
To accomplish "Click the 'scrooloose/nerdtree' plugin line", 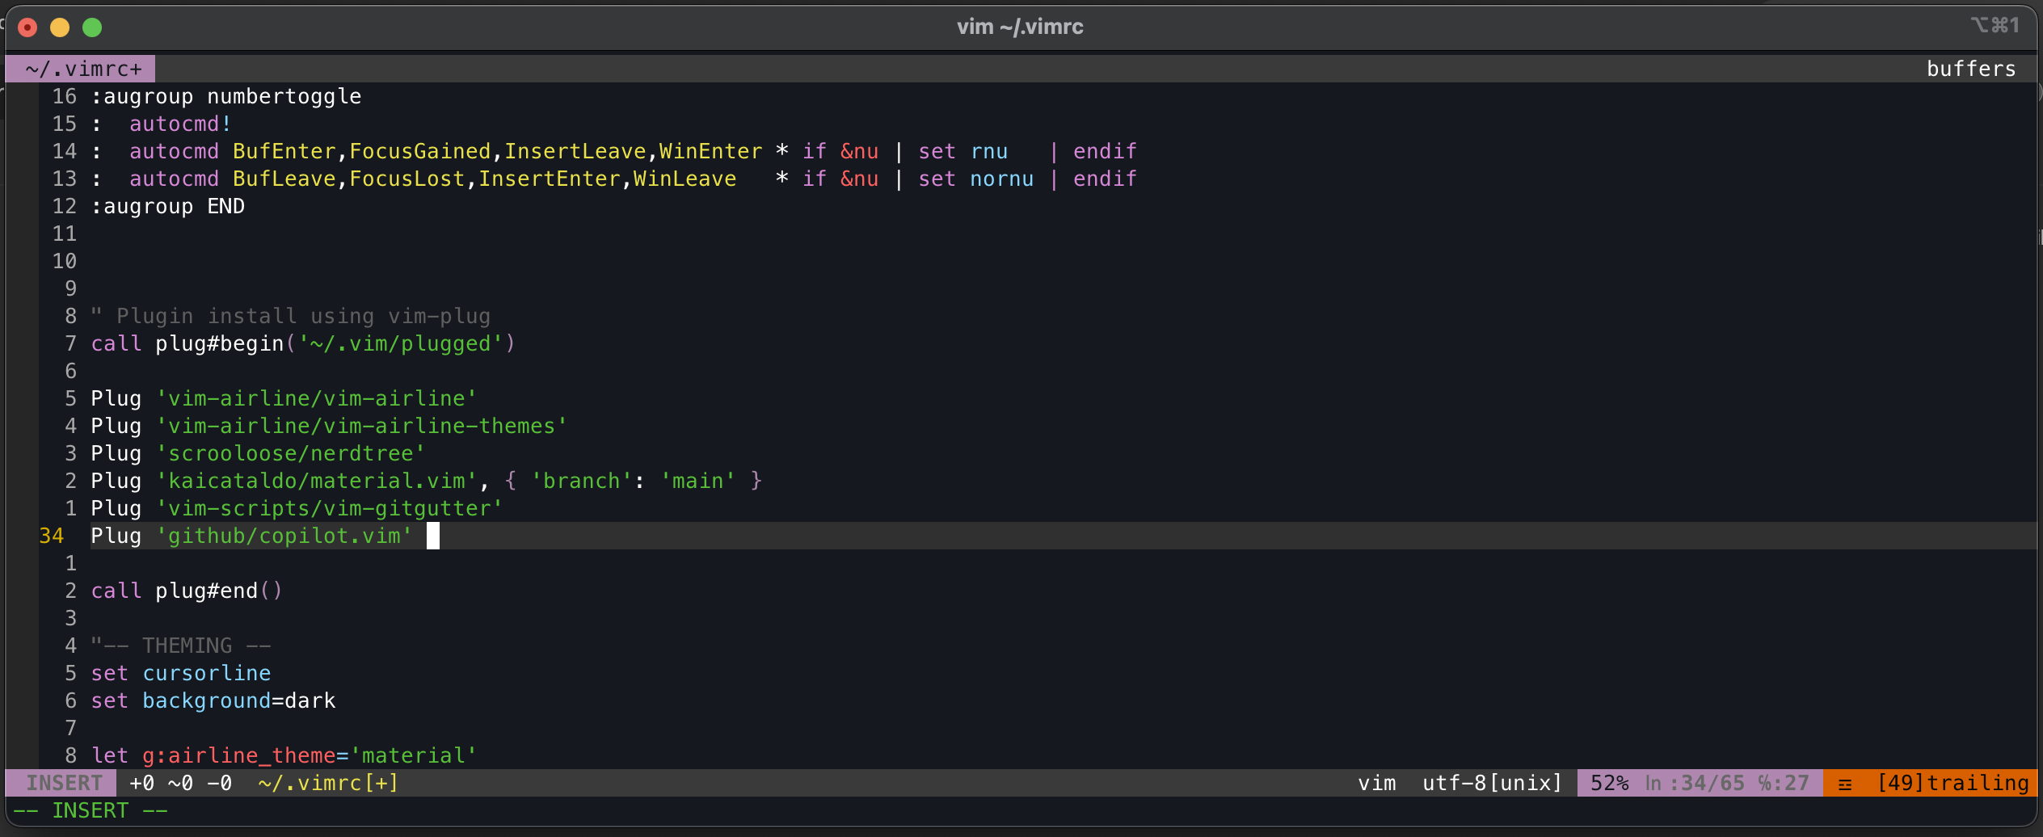I will [x=290, y=453].
